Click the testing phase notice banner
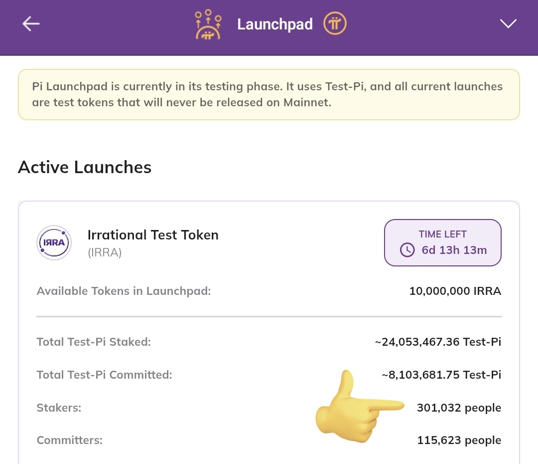The height and width of the screenshot is (464, 538). [269, 95]
